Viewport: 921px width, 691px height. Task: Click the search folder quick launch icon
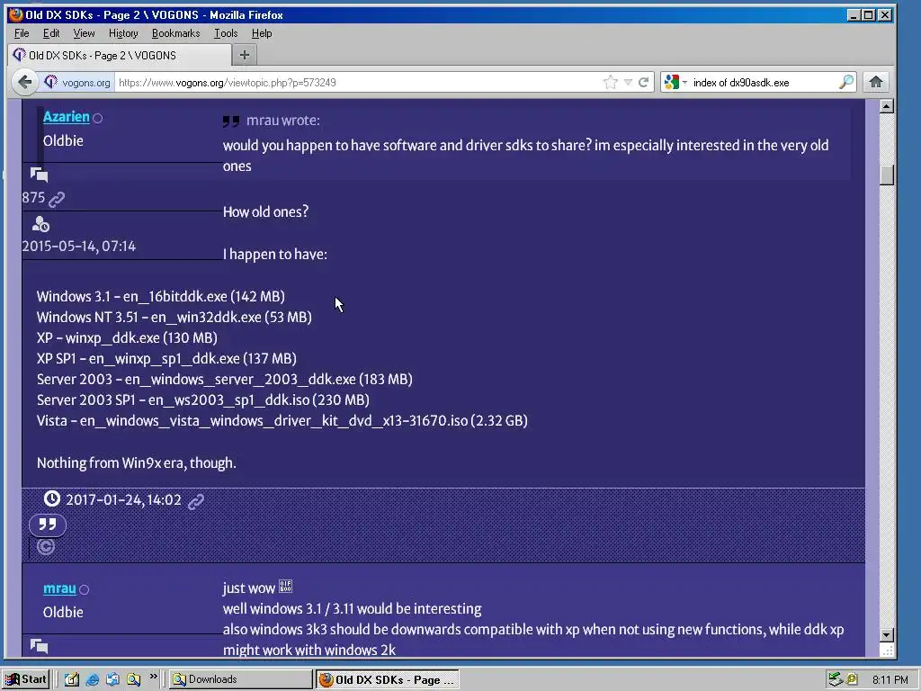tap(133, 680)
